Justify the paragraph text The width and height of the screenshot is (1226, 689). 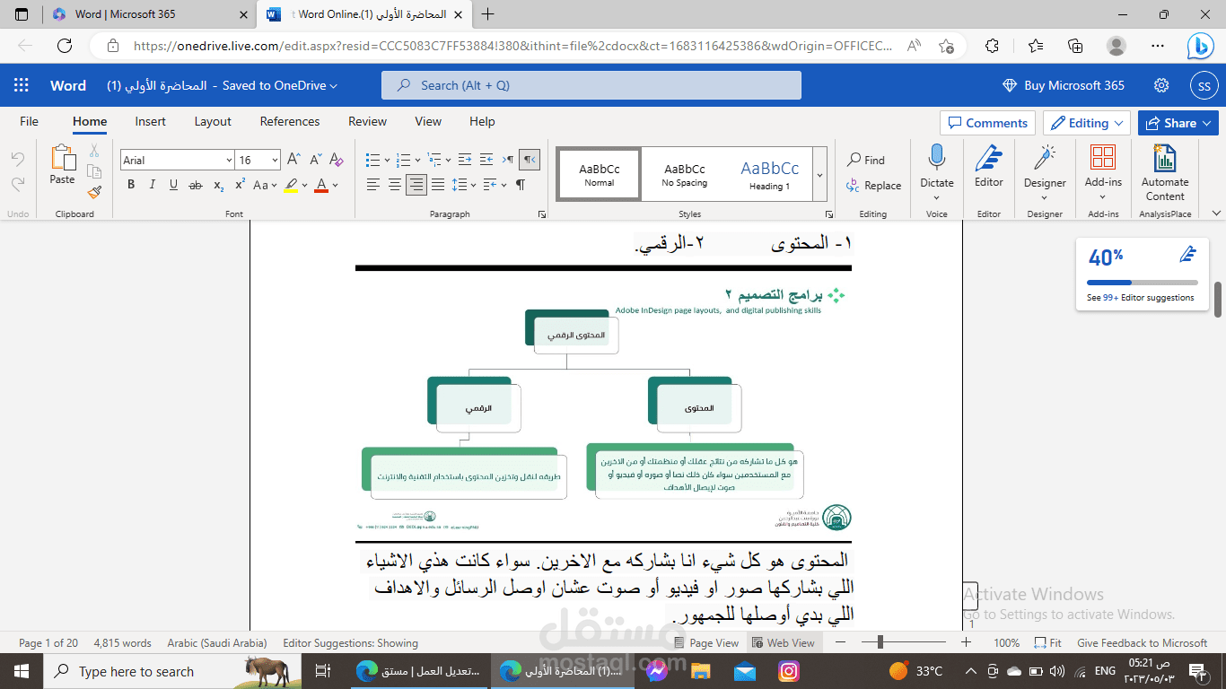tap(438, 185)
